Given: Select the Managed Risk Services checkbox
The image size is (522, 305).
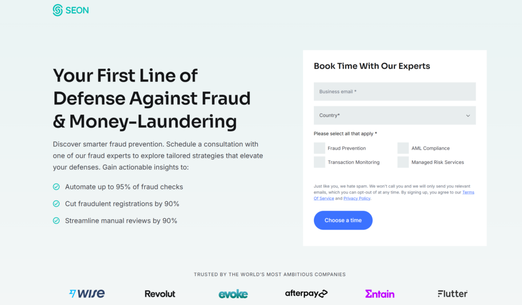Looking at the screenshot, I should point(403,162).
